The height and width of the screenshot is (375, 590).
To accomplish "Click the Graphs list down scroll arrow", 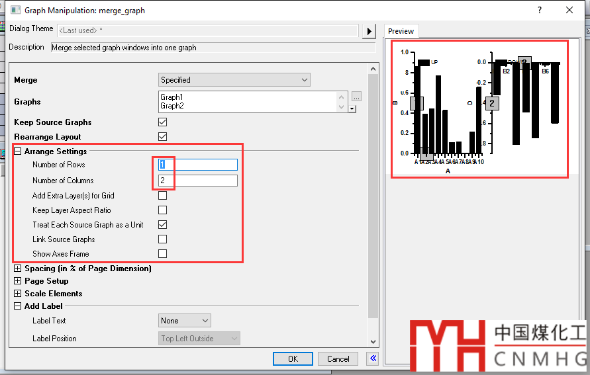I will 341,106.
